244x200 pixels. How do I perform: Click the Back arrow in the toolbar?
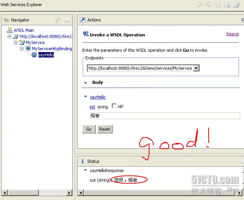pyautogui.click(x=199, y=5)
